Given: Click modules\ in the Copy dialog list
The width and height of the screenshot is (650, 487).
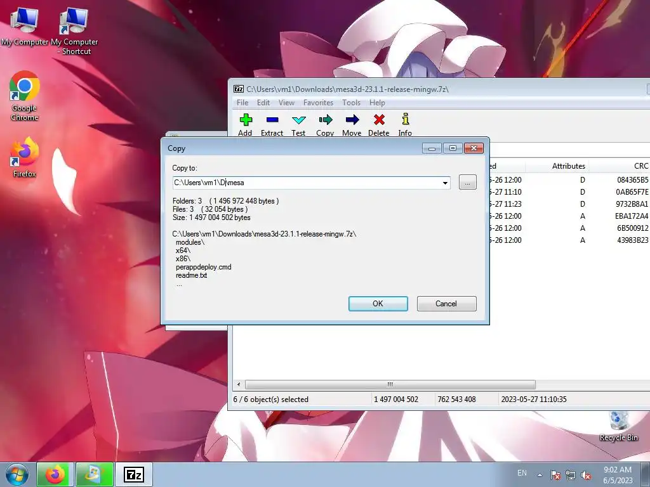Looking at the screenshot, I should coord(190,242).
